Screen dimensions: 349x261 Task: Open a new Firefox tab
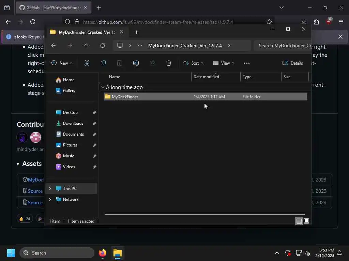tap(98, 8)
